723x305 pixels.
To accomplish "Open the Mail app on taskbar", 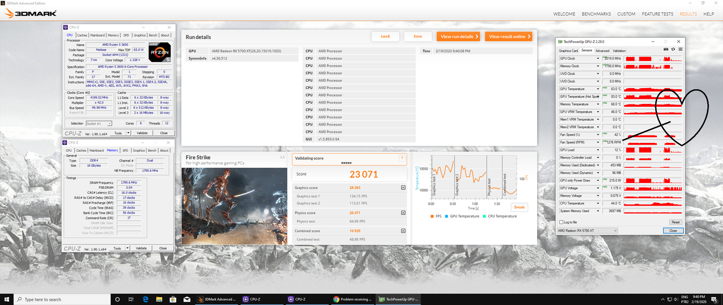I will (x=186, y=299).
